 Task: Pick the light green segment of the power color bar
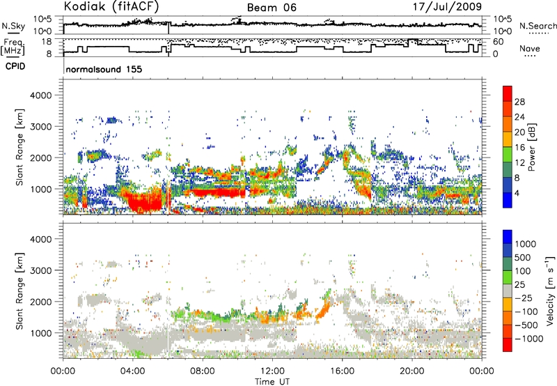508,154
